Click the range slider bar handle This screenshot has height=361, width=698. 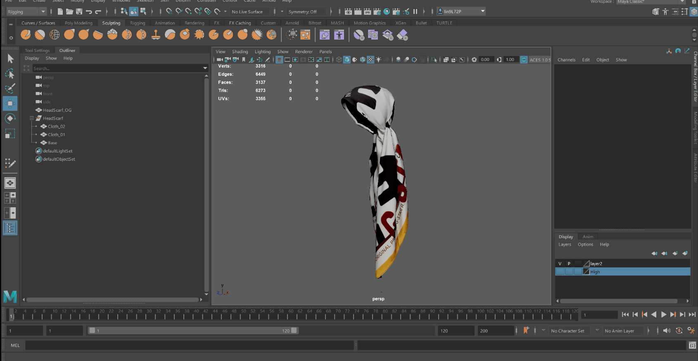point(193,331)
